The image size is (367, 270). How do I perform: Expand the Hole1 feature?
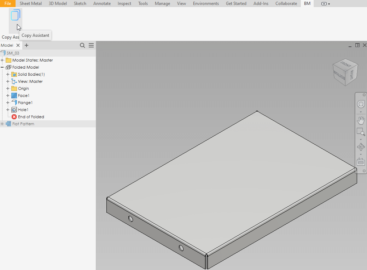pyautogui.click(x=8, y=110)
